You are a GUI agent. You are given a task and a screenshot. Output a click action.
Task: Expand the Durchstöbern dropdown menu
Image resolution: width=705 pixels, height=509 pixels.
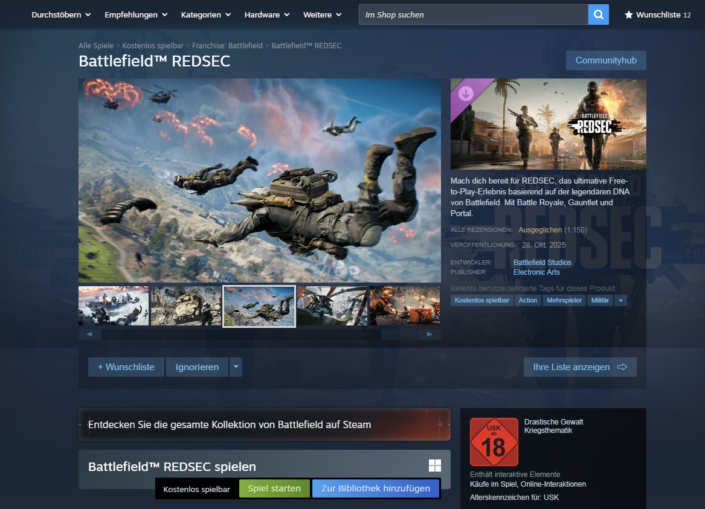(61, 14)
